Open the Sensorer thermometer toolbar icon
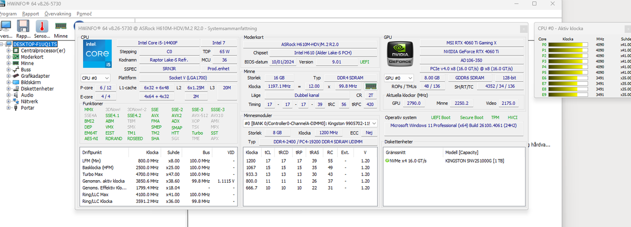This screenshot has height=227, width=631. (x=42, y=26)
